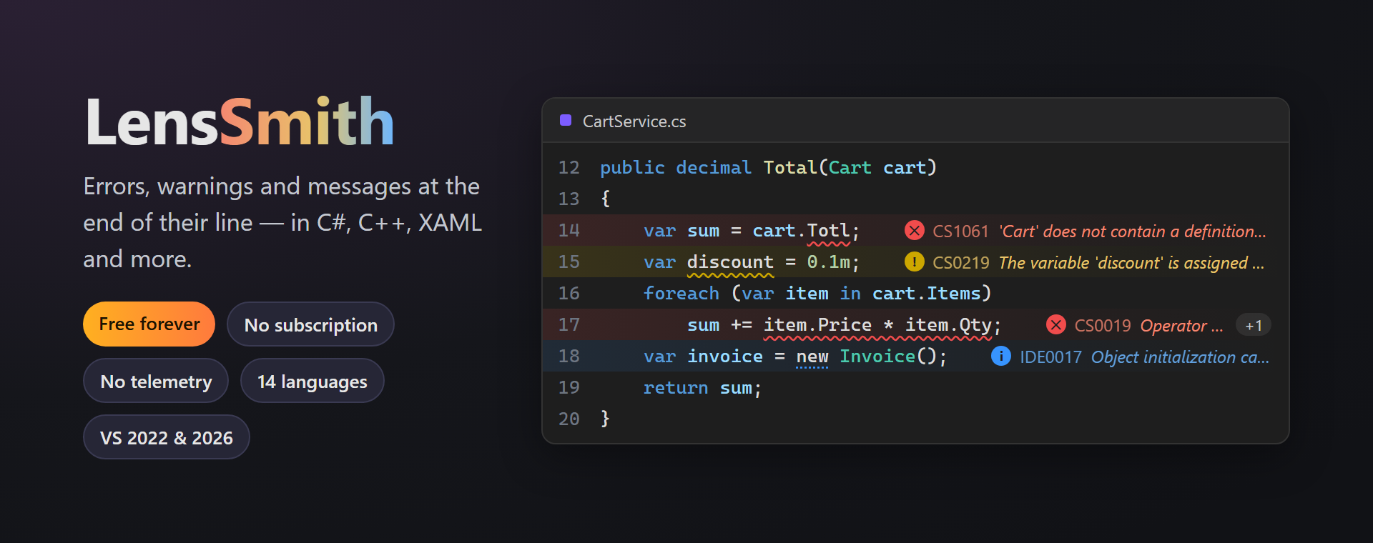Click the yellow warning icon for CS0219
This screenshot has height=543, width=1373.
coord(914,262)
